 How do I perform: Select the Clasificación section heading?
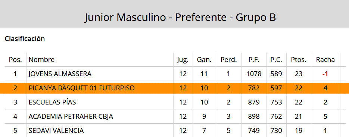pos(25,39)
